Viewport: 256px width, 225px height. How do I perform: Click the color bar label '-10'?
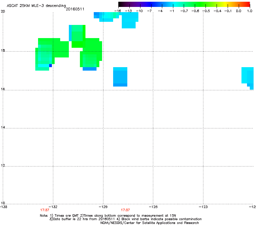[x=139, y=11]
